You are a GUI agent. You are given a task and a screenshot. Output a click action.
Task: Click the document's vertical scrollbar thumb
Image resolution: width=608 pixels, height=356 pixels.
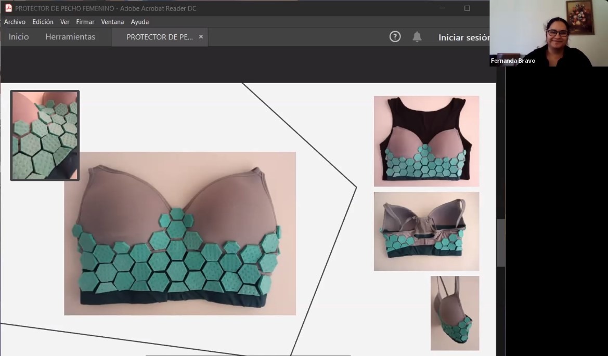pos(501,243)
